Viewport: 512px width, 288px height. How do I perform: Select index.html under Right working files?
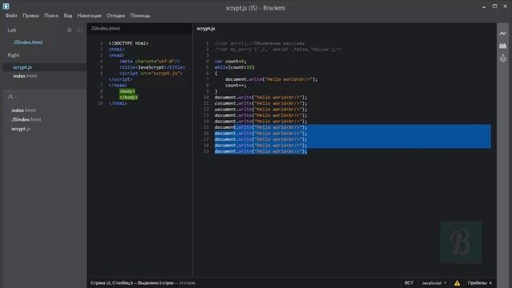tap(25, 76)
